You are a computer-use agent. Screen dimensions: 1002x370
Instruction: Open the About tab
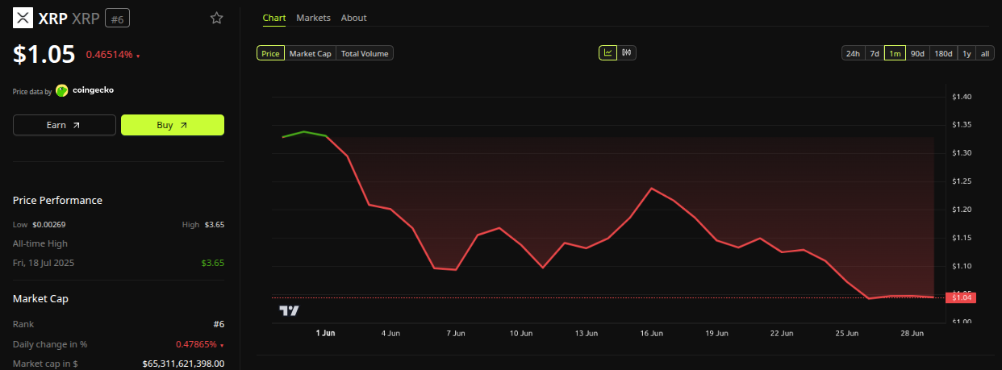353,18
